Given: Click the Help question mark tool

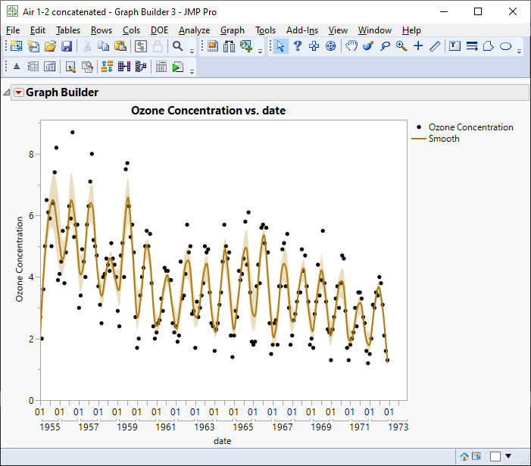Looking at the screenshot, I should (298, 46).
